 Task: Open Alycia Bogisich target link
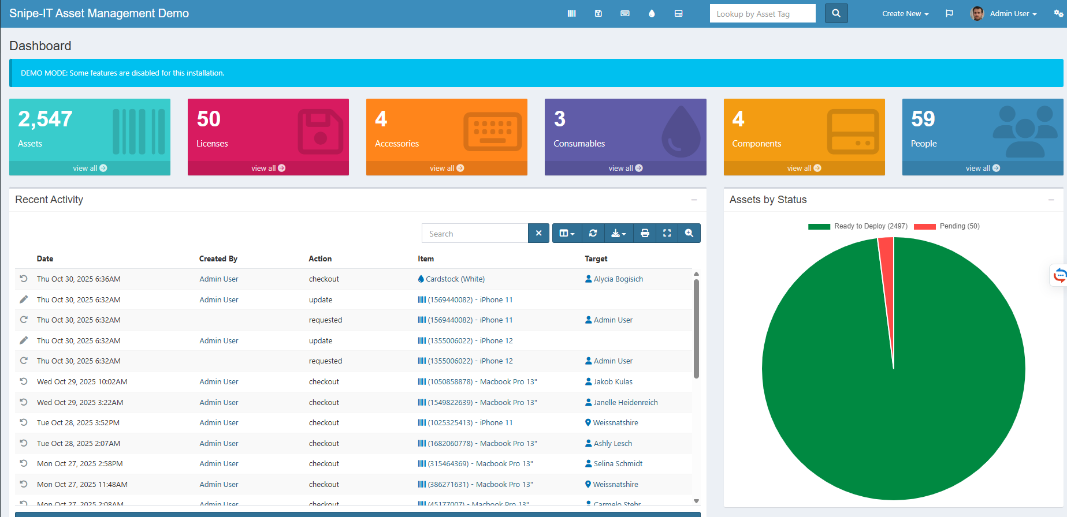(618, 279)
